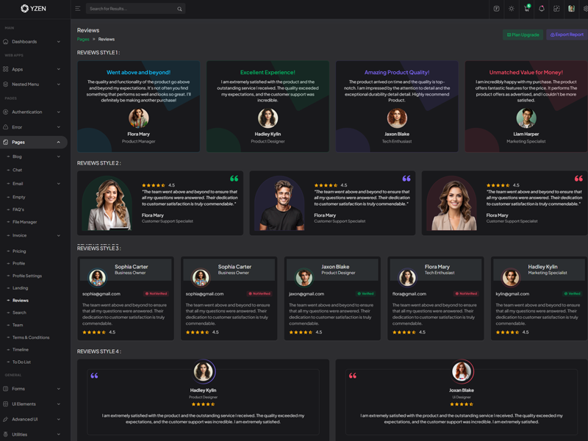The image size is (588, 441).
Task: Click the user profile avatar in header
Action: 571,9
